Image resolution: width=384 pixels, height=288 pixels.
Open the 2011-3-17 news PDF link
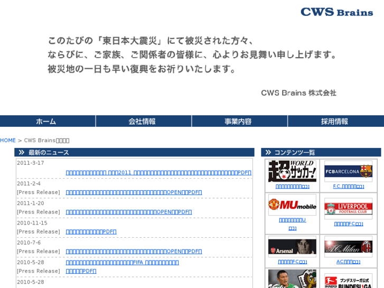[158, 173]
